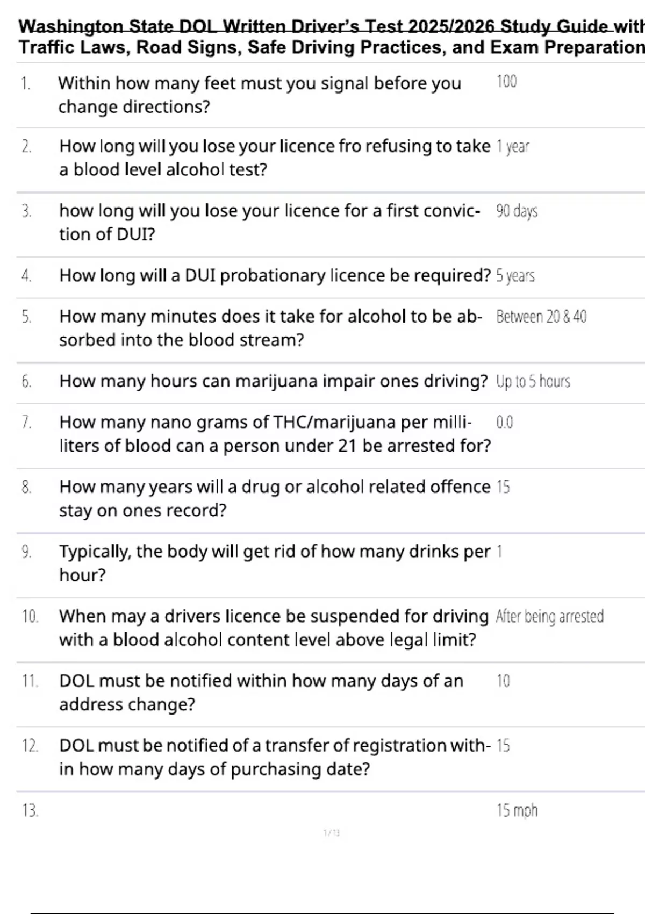Select the "0.0" answer text
Viewport: 645px width, 914px height.
(504, 423)
